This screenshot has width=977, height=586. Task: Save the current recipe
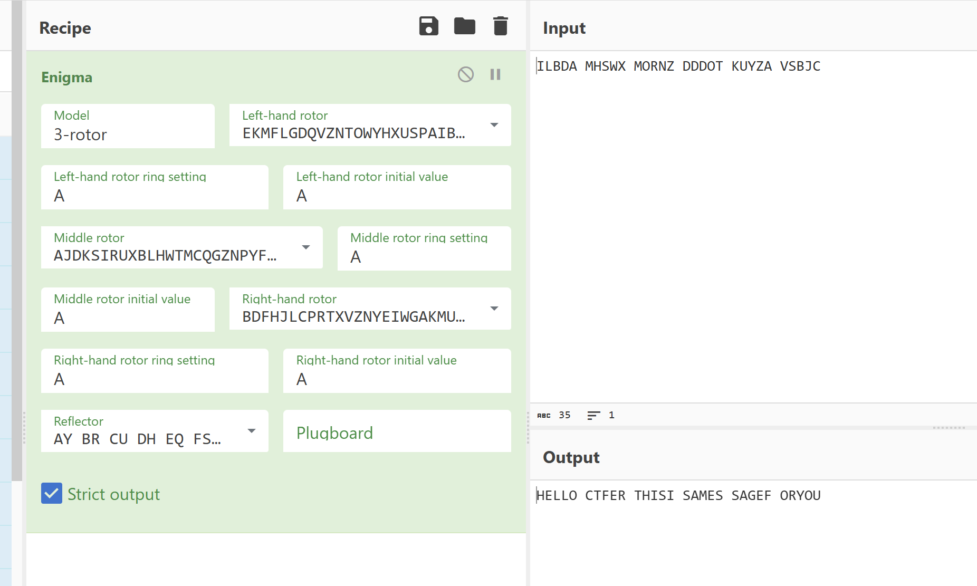click(428, 26)
